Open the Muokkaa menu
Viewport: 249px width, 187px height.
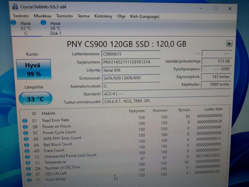(x=42, y=16)
